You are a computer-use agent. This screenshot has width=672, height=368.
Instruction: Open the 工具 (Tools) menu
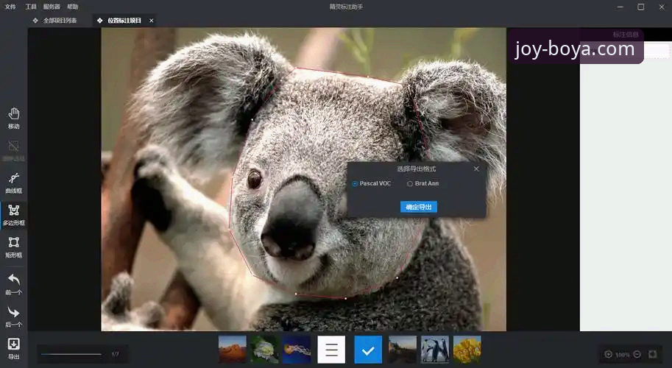31,7
